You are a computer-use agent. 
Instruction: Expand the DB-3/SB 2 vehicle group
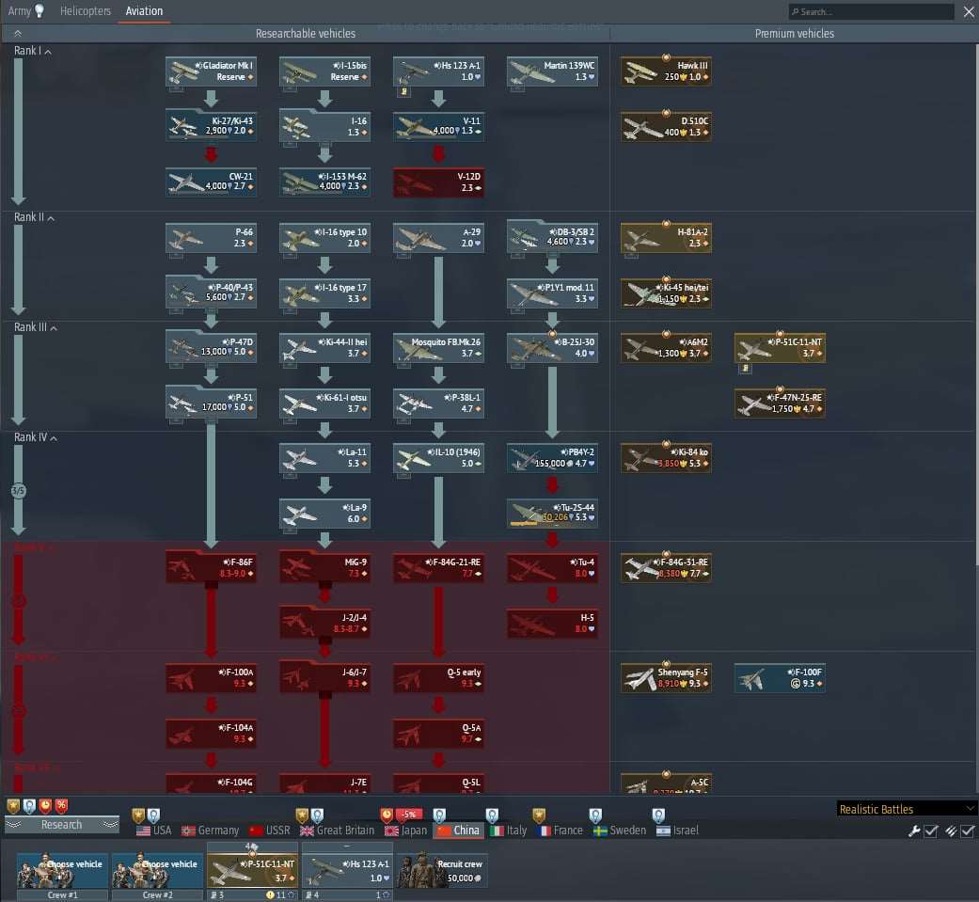tap(552, 238)
